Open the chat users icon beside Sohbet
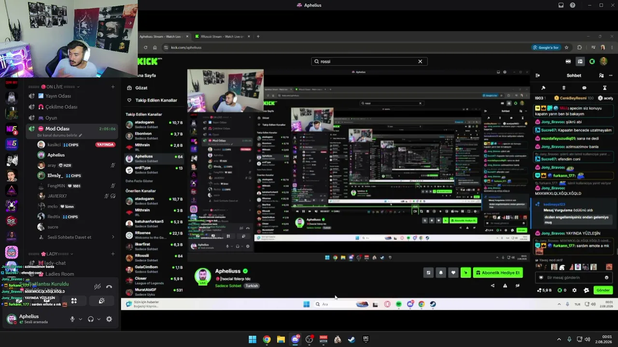Image resolution: width=618 pixels, height=347 pixels. 601,75
